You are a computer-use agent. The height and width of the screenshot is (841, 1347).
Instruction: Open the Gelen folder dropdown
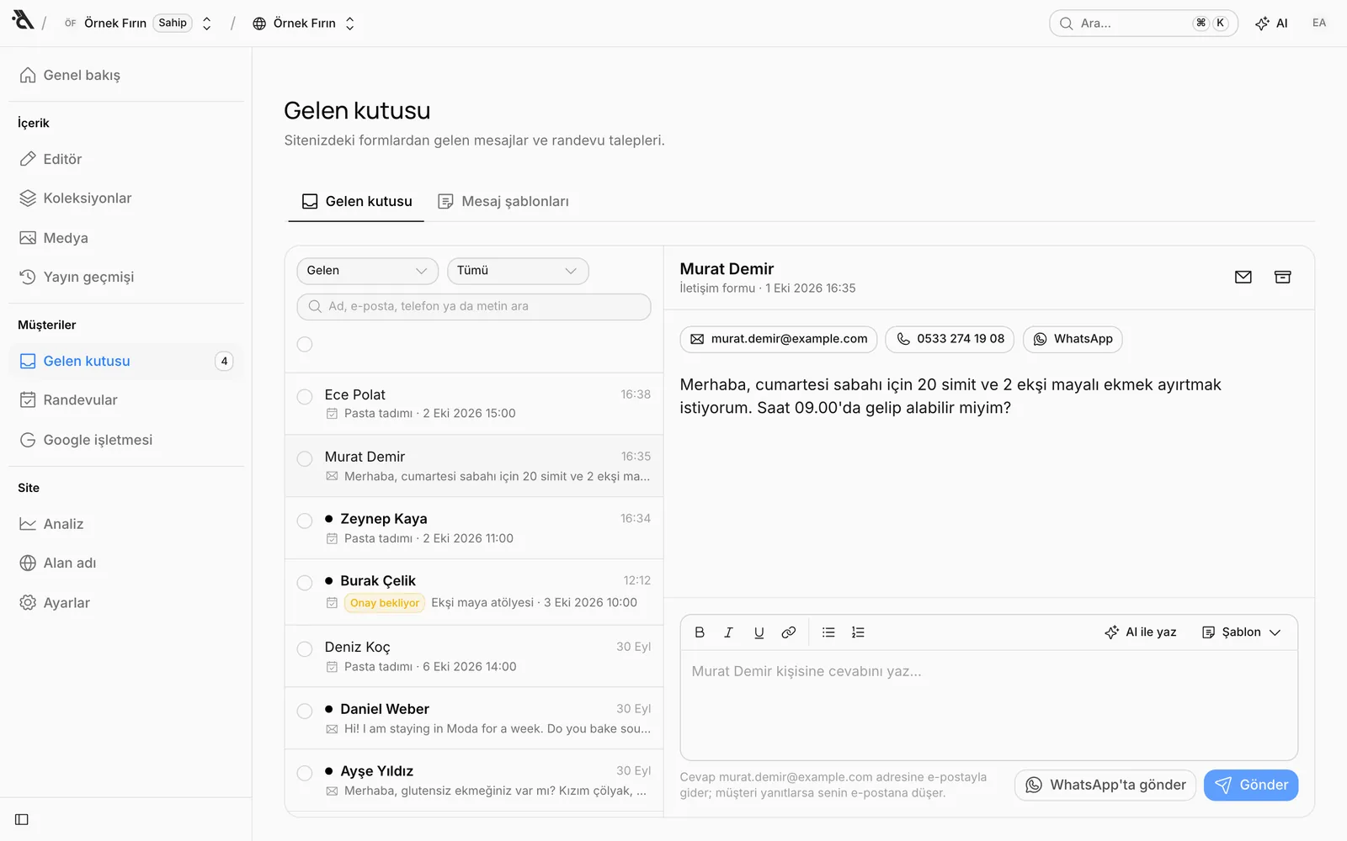tap(367, 271)
